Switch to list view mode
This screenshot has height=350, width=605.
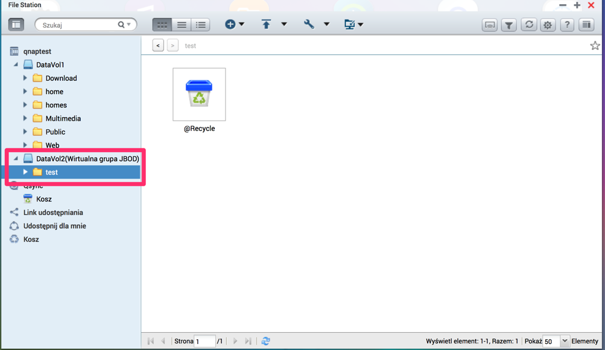(x=182, y=25)
